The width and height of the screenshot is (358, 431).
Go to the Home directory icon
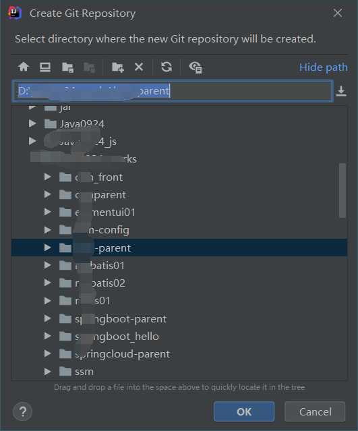point(24,67)
